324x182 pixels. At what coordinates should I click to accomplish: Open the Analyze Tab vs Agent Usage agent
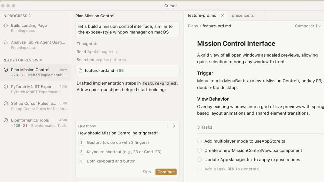click(36, 45)
